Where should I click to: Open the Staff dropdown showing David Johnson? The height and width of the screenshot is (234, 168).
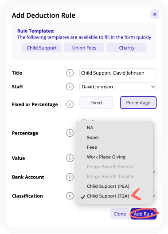pos(118,87)
